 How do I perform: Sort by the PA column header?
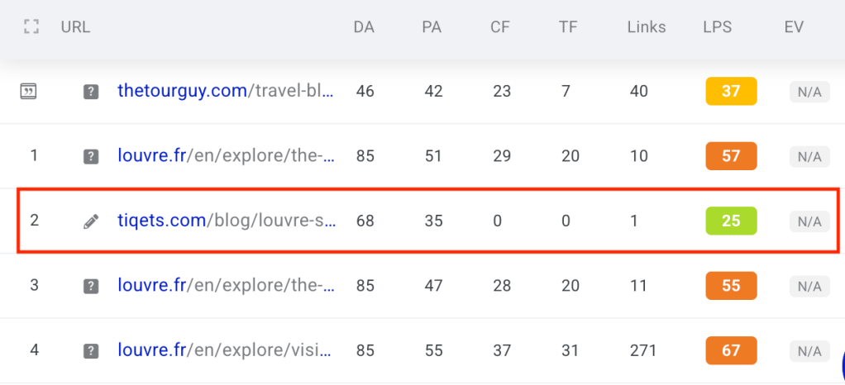coord(432,27)
